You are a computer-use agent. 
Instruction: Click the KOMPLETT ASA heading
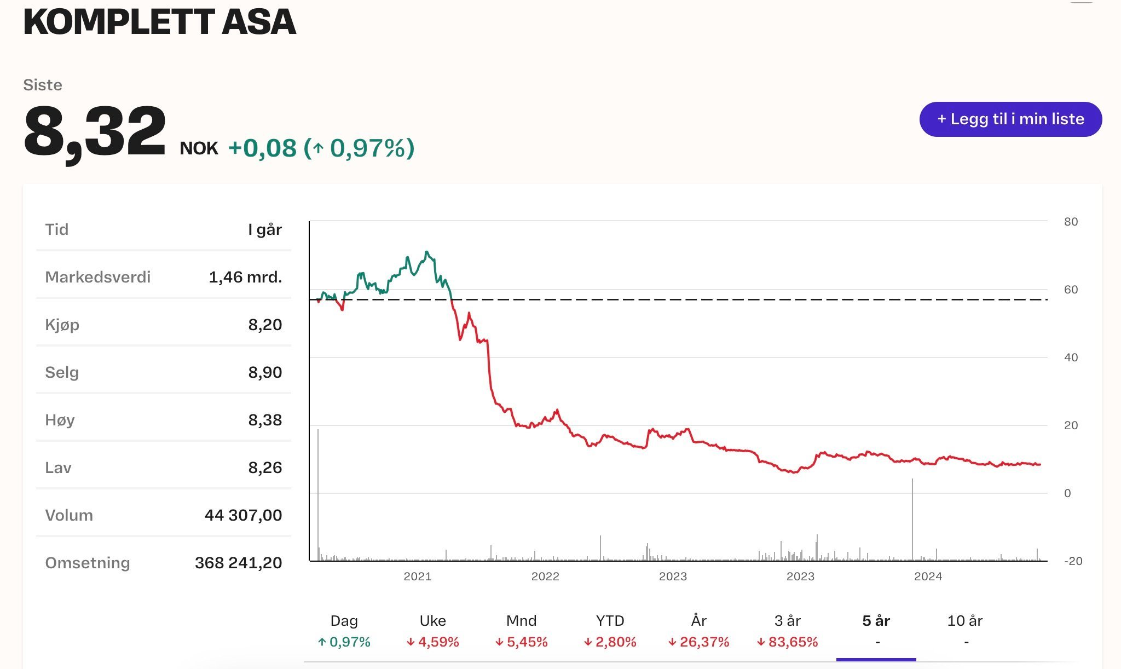(x=159, y=22)
